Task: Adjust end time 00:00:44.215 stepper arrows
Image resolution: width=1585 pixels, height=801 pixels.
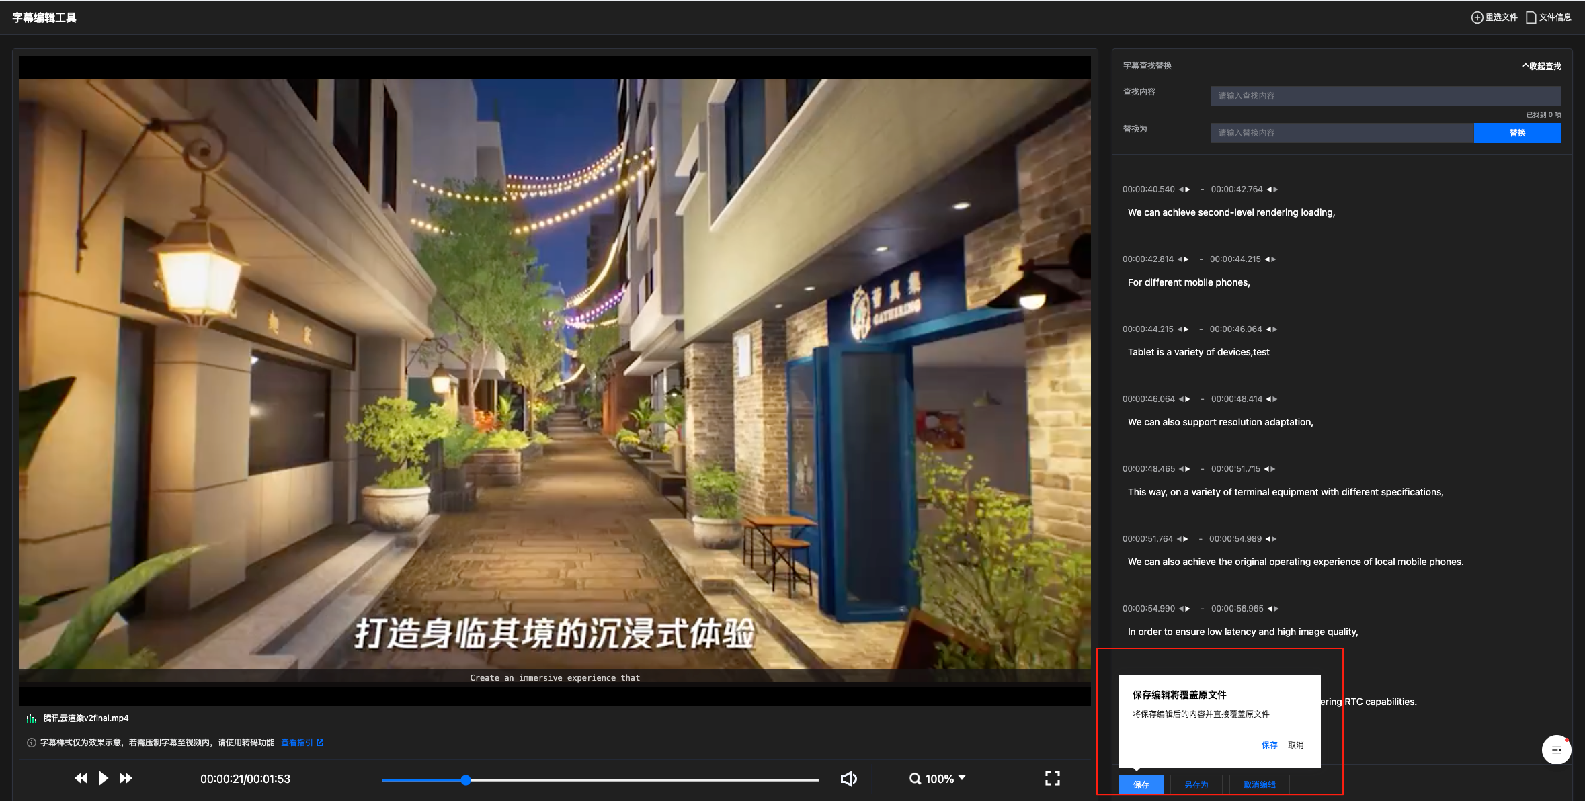Action: (1270, 259)
